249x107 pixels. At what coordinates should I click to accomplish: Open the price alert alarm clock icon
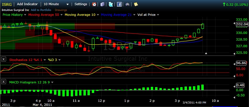tap(94, 4)
